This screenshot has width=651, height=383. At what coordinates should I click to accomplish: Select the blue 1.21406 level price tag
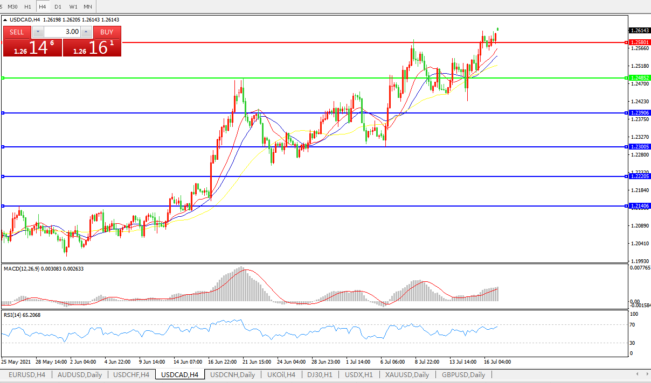click(x=640, y=206)
